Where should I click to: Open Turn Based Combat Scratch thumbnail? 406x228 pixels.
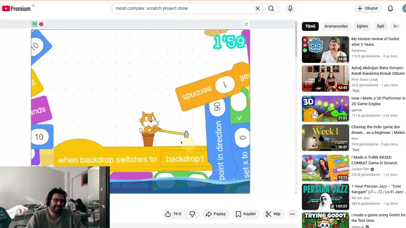[325, 168]
